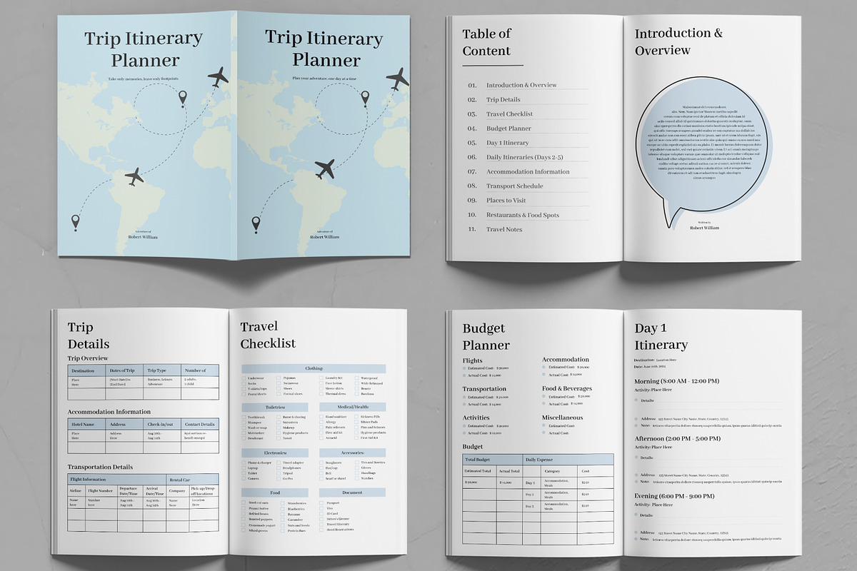Tick the Underwear checkbox under Clothing
Viewport: 857px width, 571px height.
243,378
